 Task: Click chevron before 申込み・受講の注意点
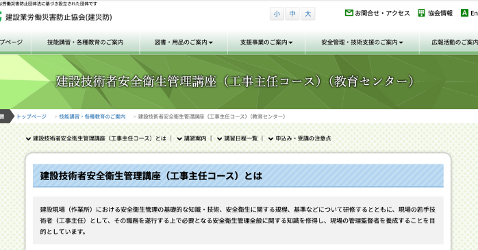point(271,139)
